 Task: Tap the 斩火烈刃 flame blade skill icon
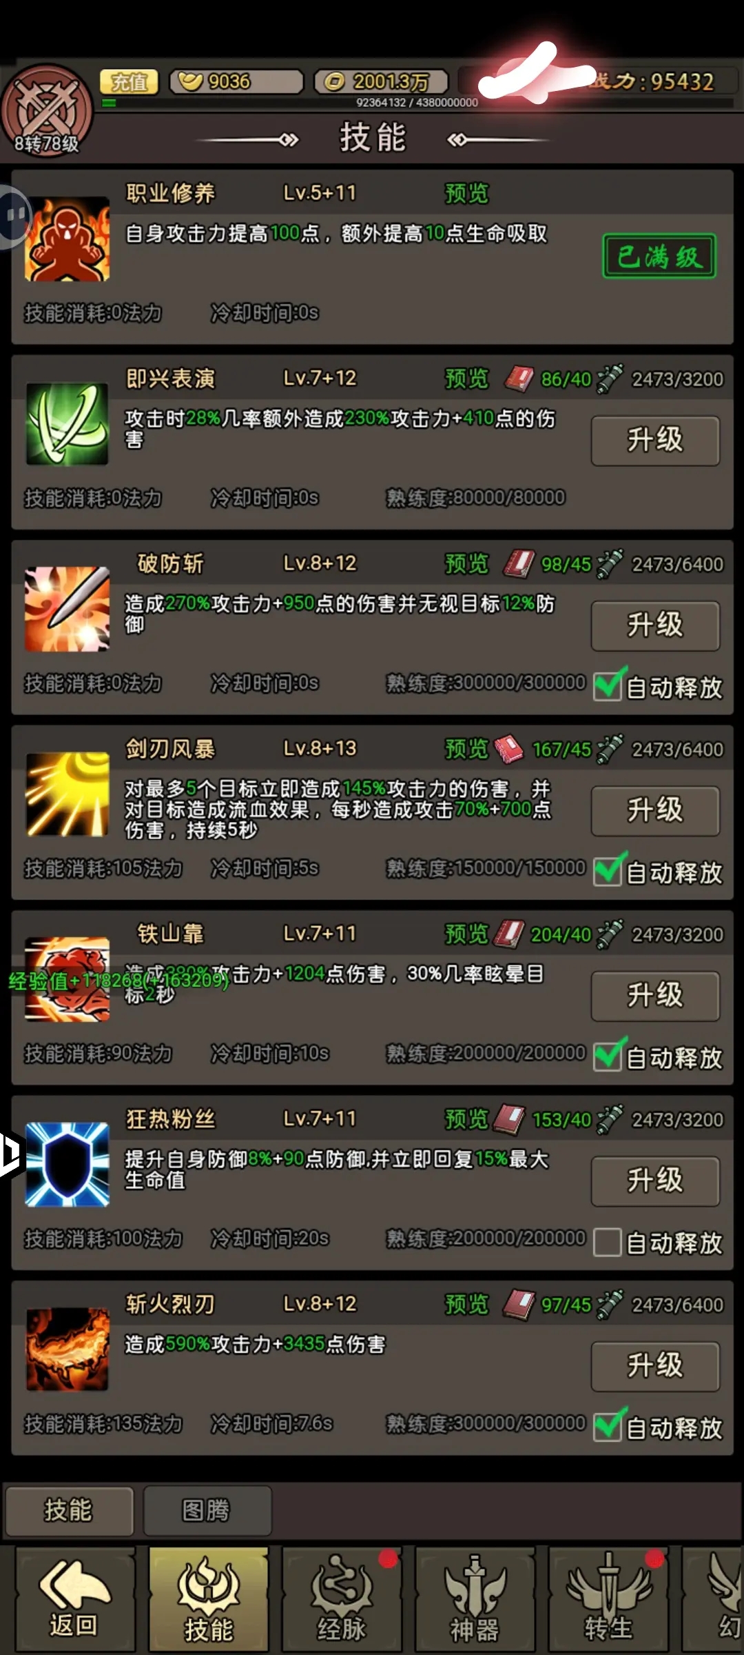pos(67,1350)
